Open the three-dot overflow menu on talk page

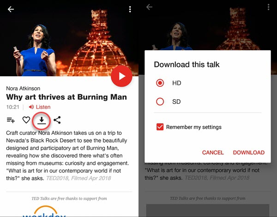130,9
